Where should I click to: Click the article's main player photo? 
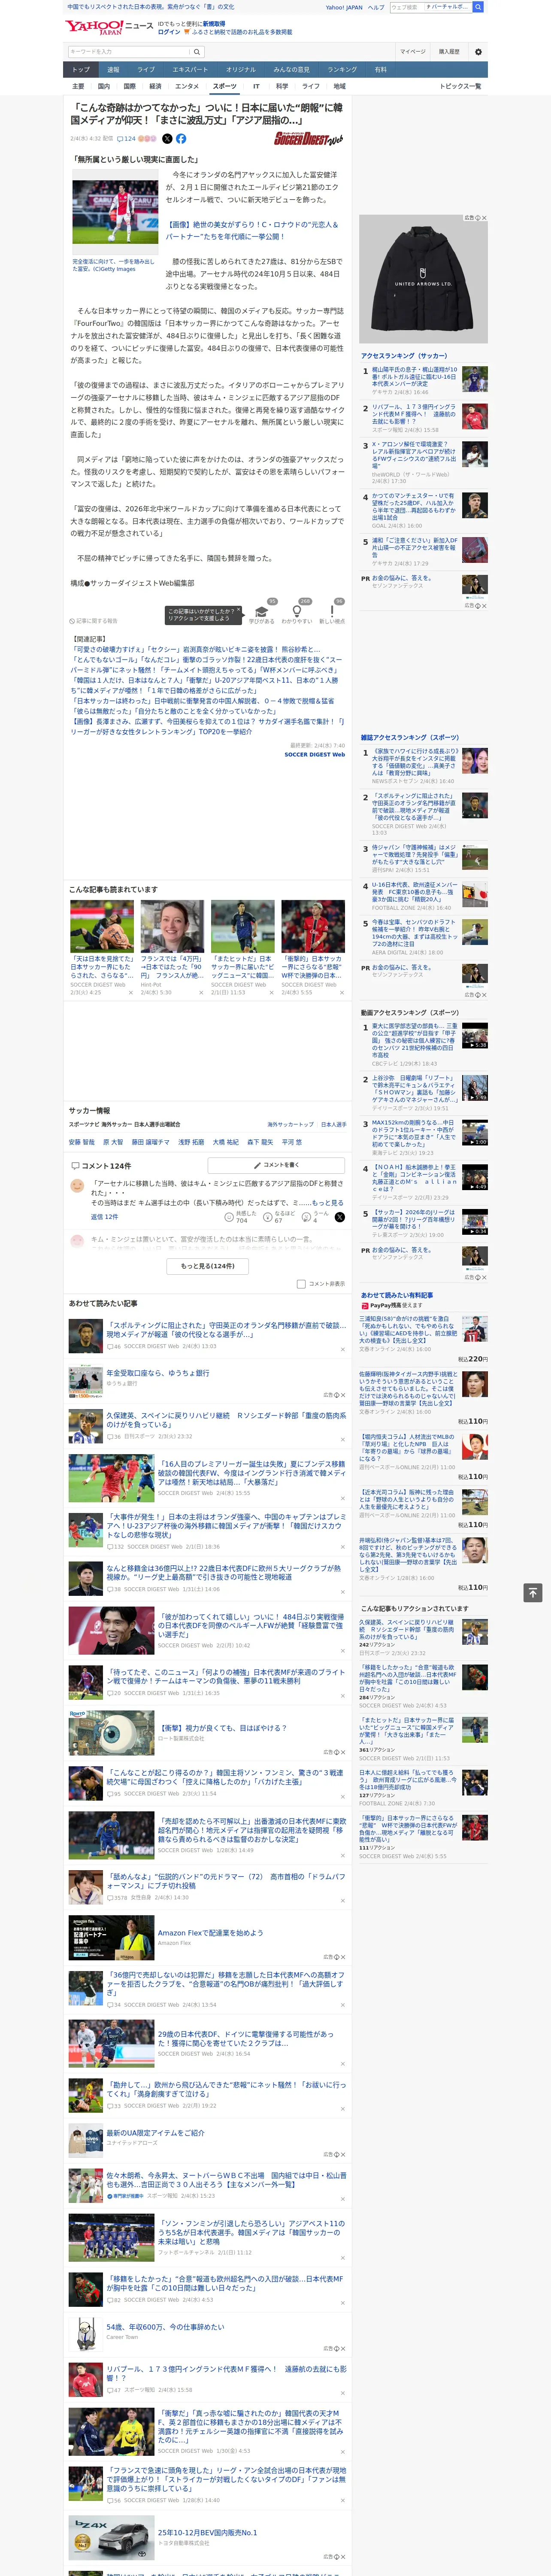click(115, 213)
